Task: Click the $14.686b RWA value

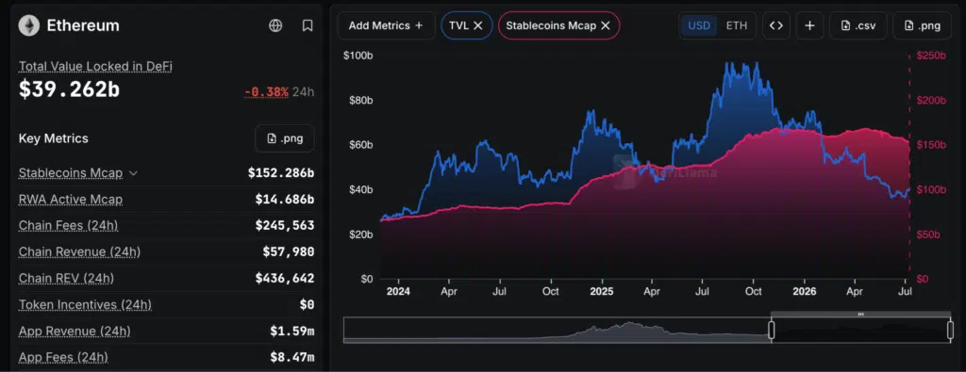Action: tap(285, 200)
